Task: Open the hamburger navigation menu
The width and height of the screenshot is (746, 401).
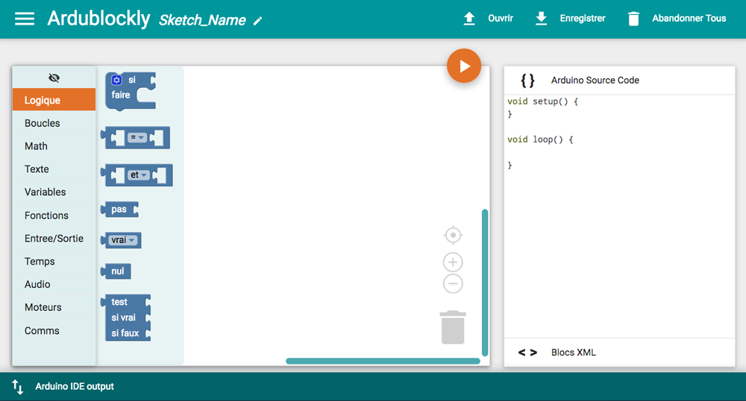Action: pos(25,19)
